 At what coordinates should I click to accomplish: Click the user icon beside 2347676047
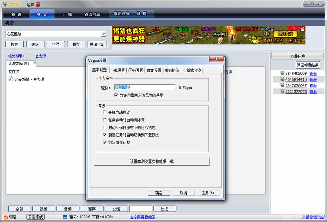click(x=282, y=85)
